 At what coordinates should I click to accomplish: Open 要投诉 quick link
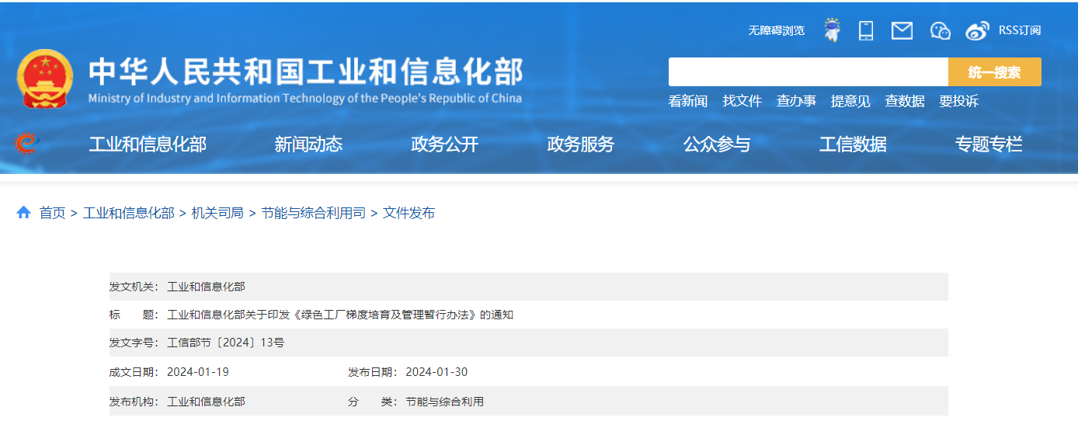coord(959,101)
